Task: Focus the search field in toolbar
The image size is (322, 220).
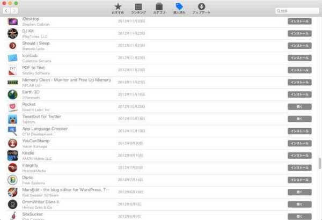Action: [x=296, y=11]
